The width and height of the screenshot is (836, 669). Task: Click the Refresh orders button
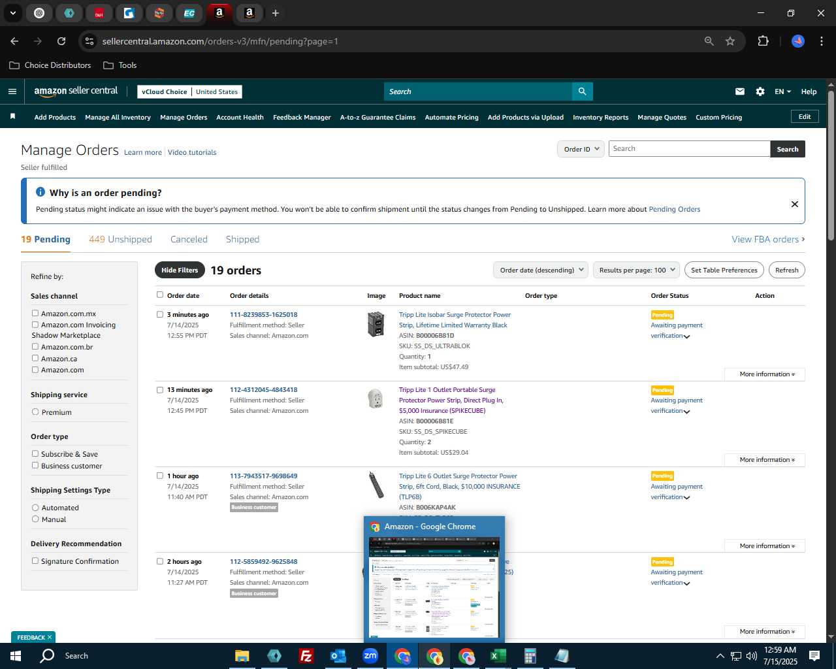click(x=786, y=270)
